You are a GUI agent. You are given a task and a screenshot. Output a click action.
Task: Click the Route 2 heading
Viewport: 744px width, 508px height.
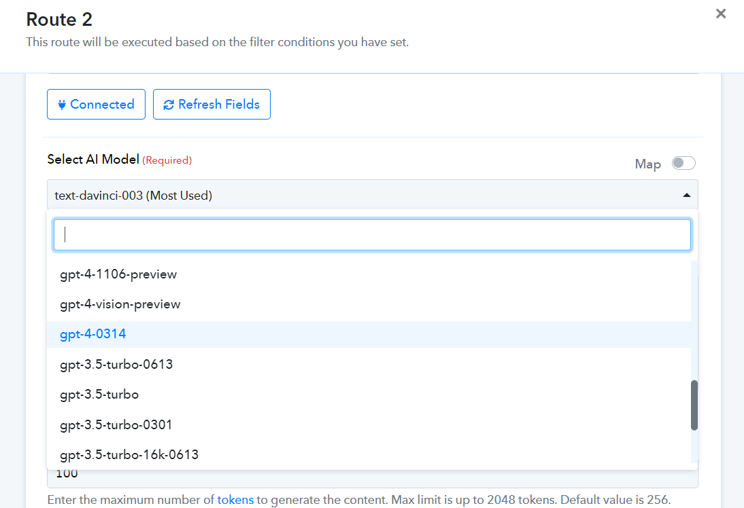59,20
